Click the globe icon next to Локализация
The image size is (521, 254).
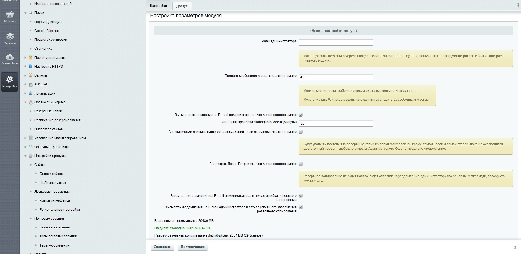click(31, 93)
